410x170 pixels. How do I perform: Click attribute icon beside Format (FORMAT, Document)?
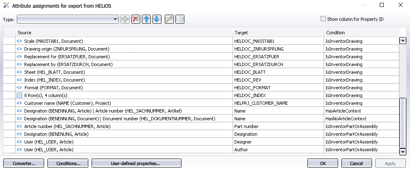(19, 88)
